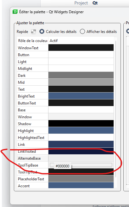Click the Rapide quick color button
The image size is (129, 207).
click(x=33, y=32)
